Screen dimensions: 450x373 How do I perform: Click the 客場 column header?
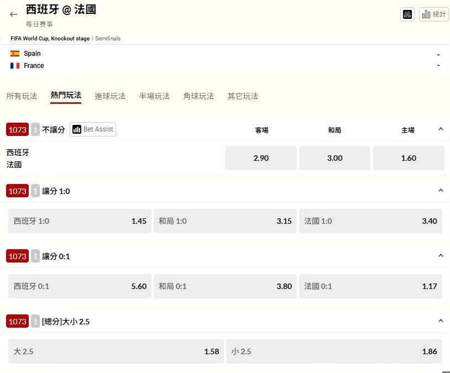click(261, 130)
